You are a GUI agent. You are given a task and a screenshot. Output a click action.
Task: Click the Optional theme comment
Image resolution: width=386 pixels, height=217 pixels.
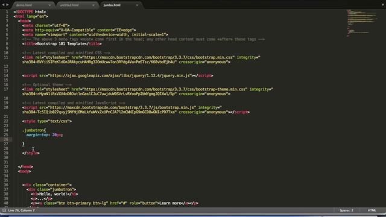pos(47,84)
